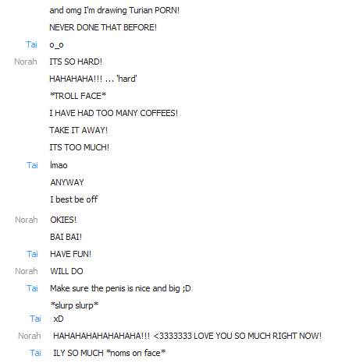356x363 pixels.
Task: Click Norah's name beside "WILL DO"
Action: [x=27, y=271]
